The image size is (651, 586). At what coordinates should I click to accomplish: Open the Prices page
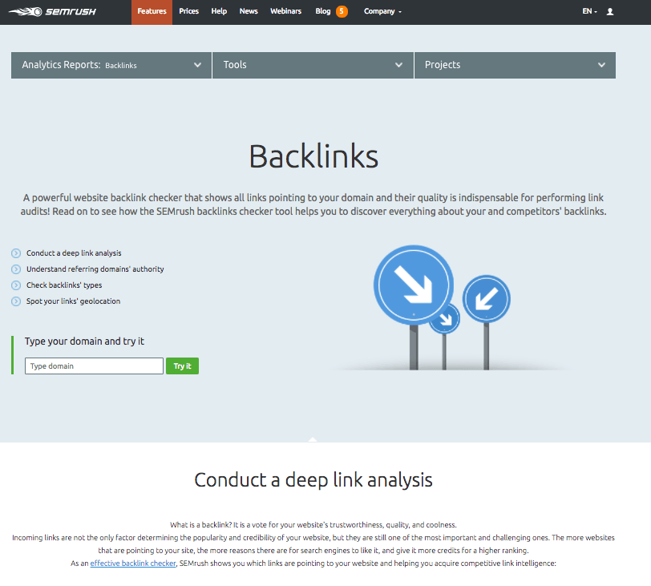point(189,11)
